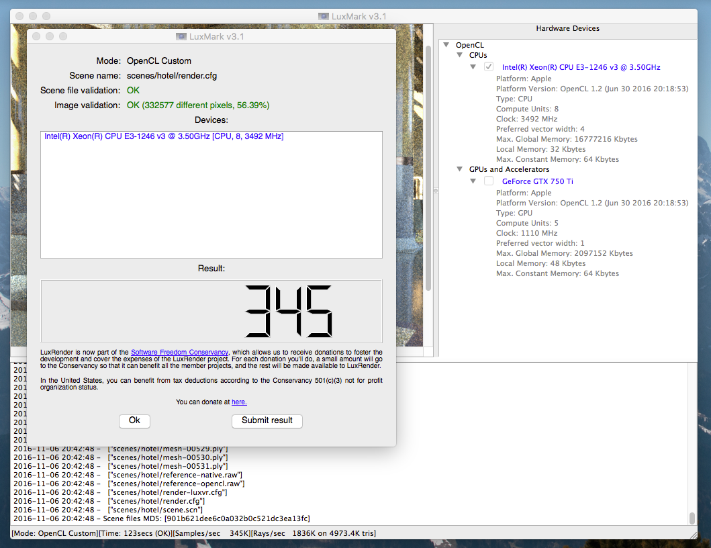Click 'Compute Units: 5' GPU row

click(x=527, y=223)
